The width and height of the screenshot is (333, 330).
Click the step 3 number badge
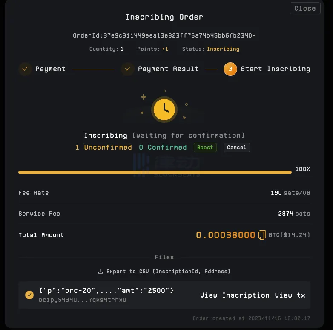click(230, 69)
